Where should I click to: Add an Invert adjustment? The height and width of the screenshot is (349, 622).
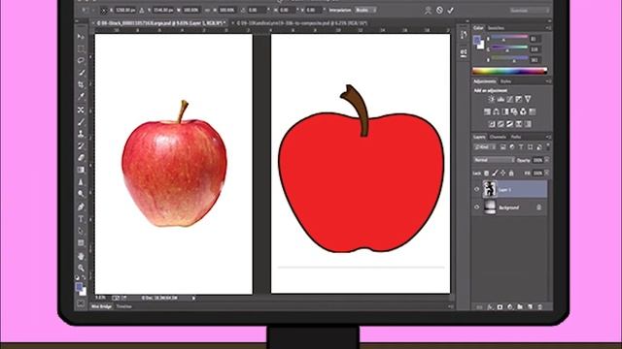[x=492, y=124]
